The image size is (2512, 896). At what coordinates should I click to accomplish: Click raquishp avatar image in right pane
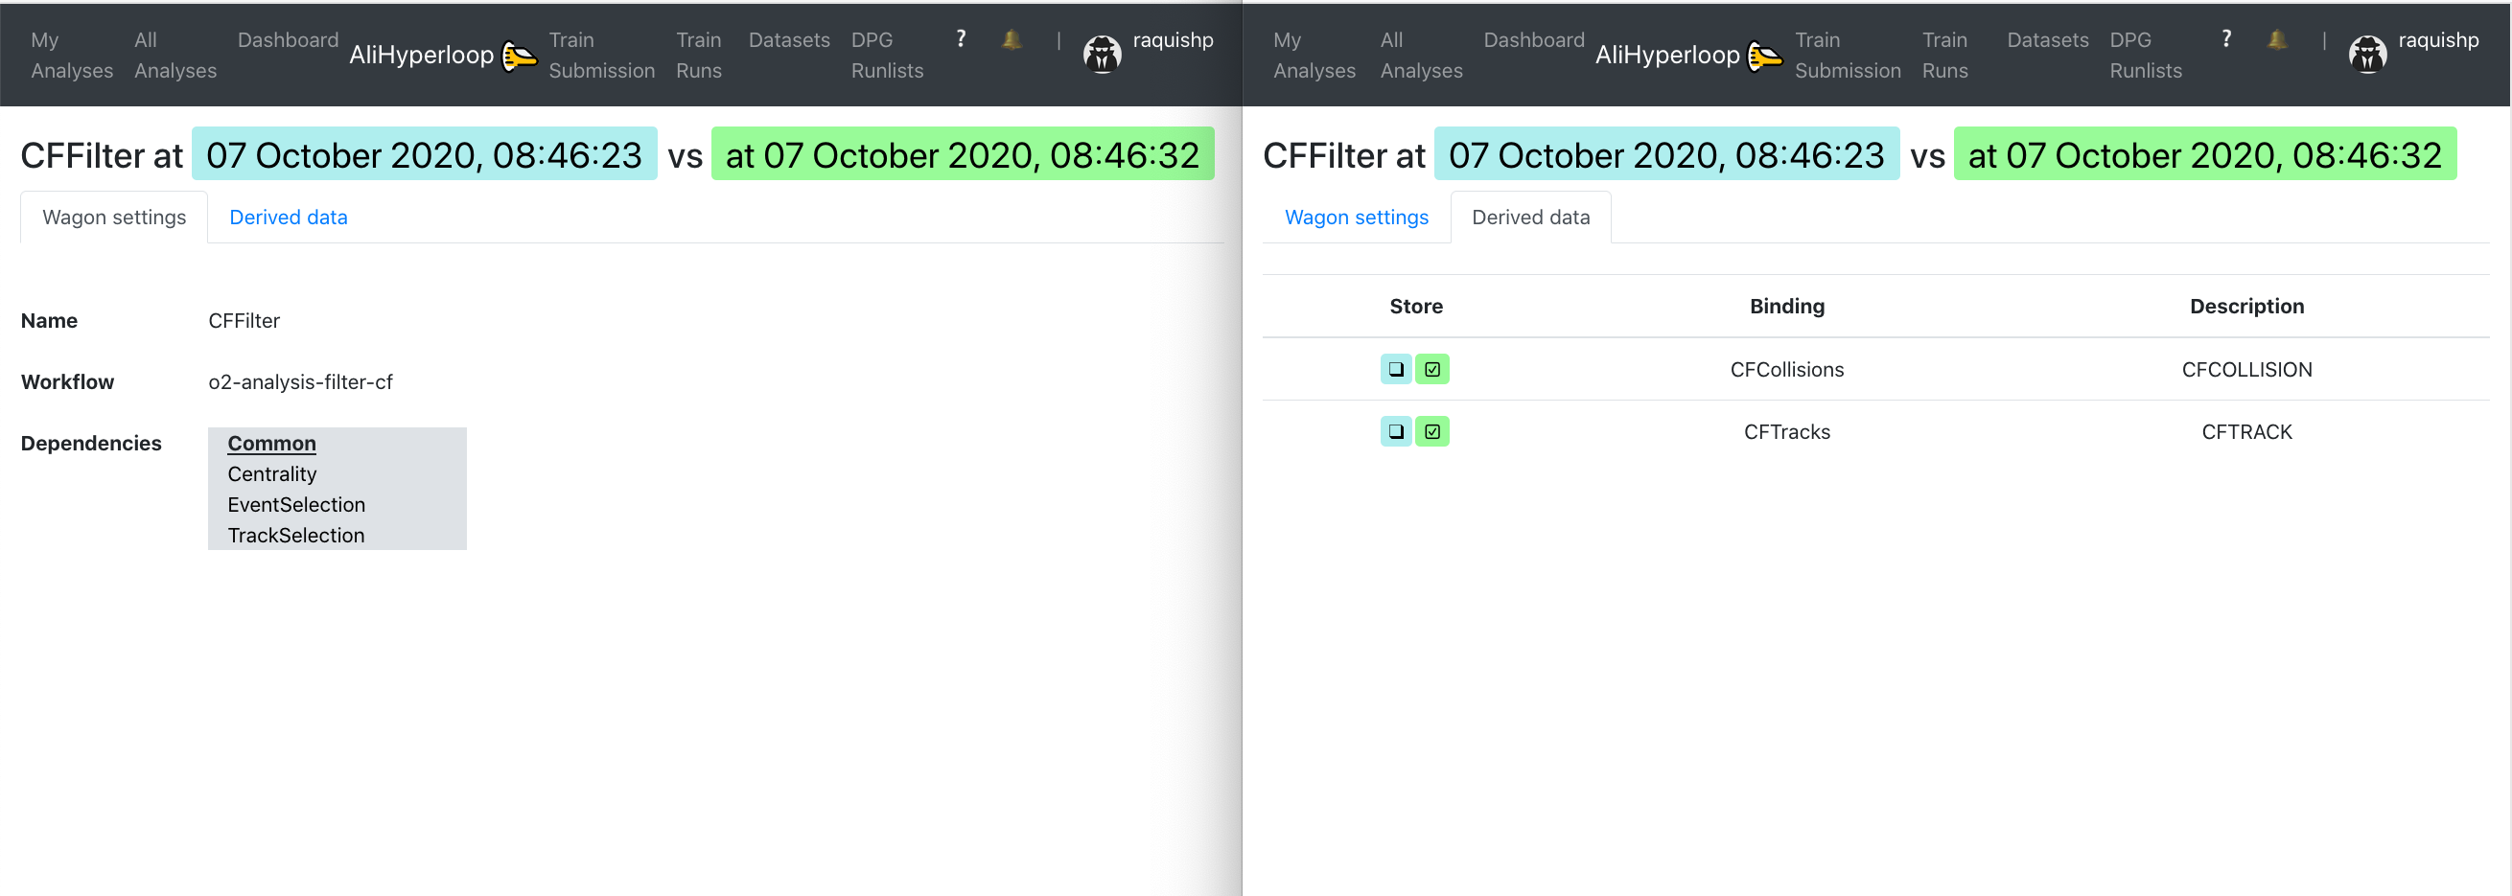point(2367,54)
